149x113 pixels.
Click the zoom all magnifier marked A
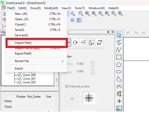pos(107,14)
